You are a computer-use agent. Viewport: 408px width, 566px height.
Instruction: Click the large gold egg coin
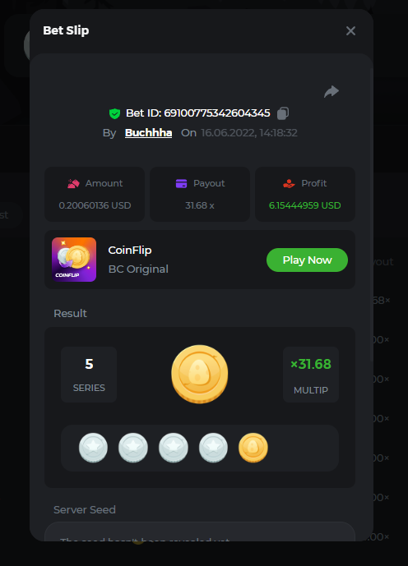[x=200, y=374]
